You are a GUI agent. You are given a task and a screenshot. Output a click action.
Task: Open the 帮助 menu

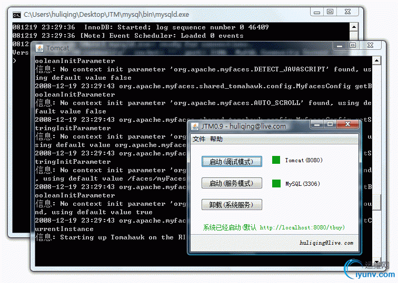[216, 139]
